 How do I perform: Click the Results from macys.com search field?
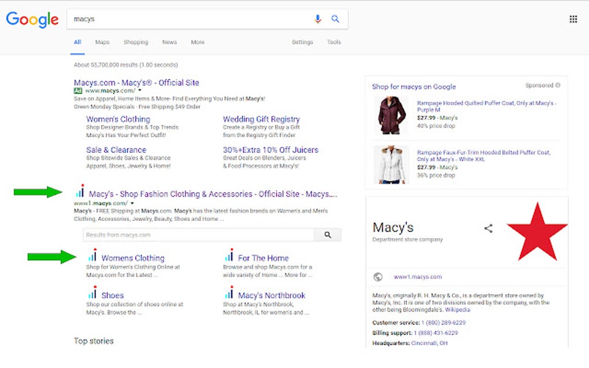[198, 235]
